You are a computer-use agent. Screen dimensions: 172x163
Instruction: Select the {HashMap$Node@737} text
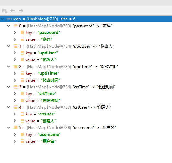tap(49, 107)
